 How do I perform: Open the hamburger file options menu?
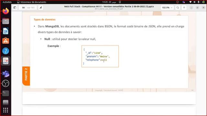point(184,8)
